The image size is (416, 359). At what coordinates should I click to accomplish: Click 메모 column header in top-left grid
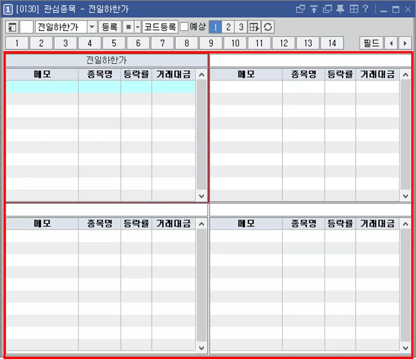click(x=42, y=74)
